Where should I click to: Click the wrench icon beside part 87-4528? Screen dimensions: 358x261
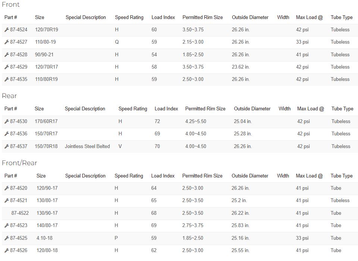click(x=7, y=55)
